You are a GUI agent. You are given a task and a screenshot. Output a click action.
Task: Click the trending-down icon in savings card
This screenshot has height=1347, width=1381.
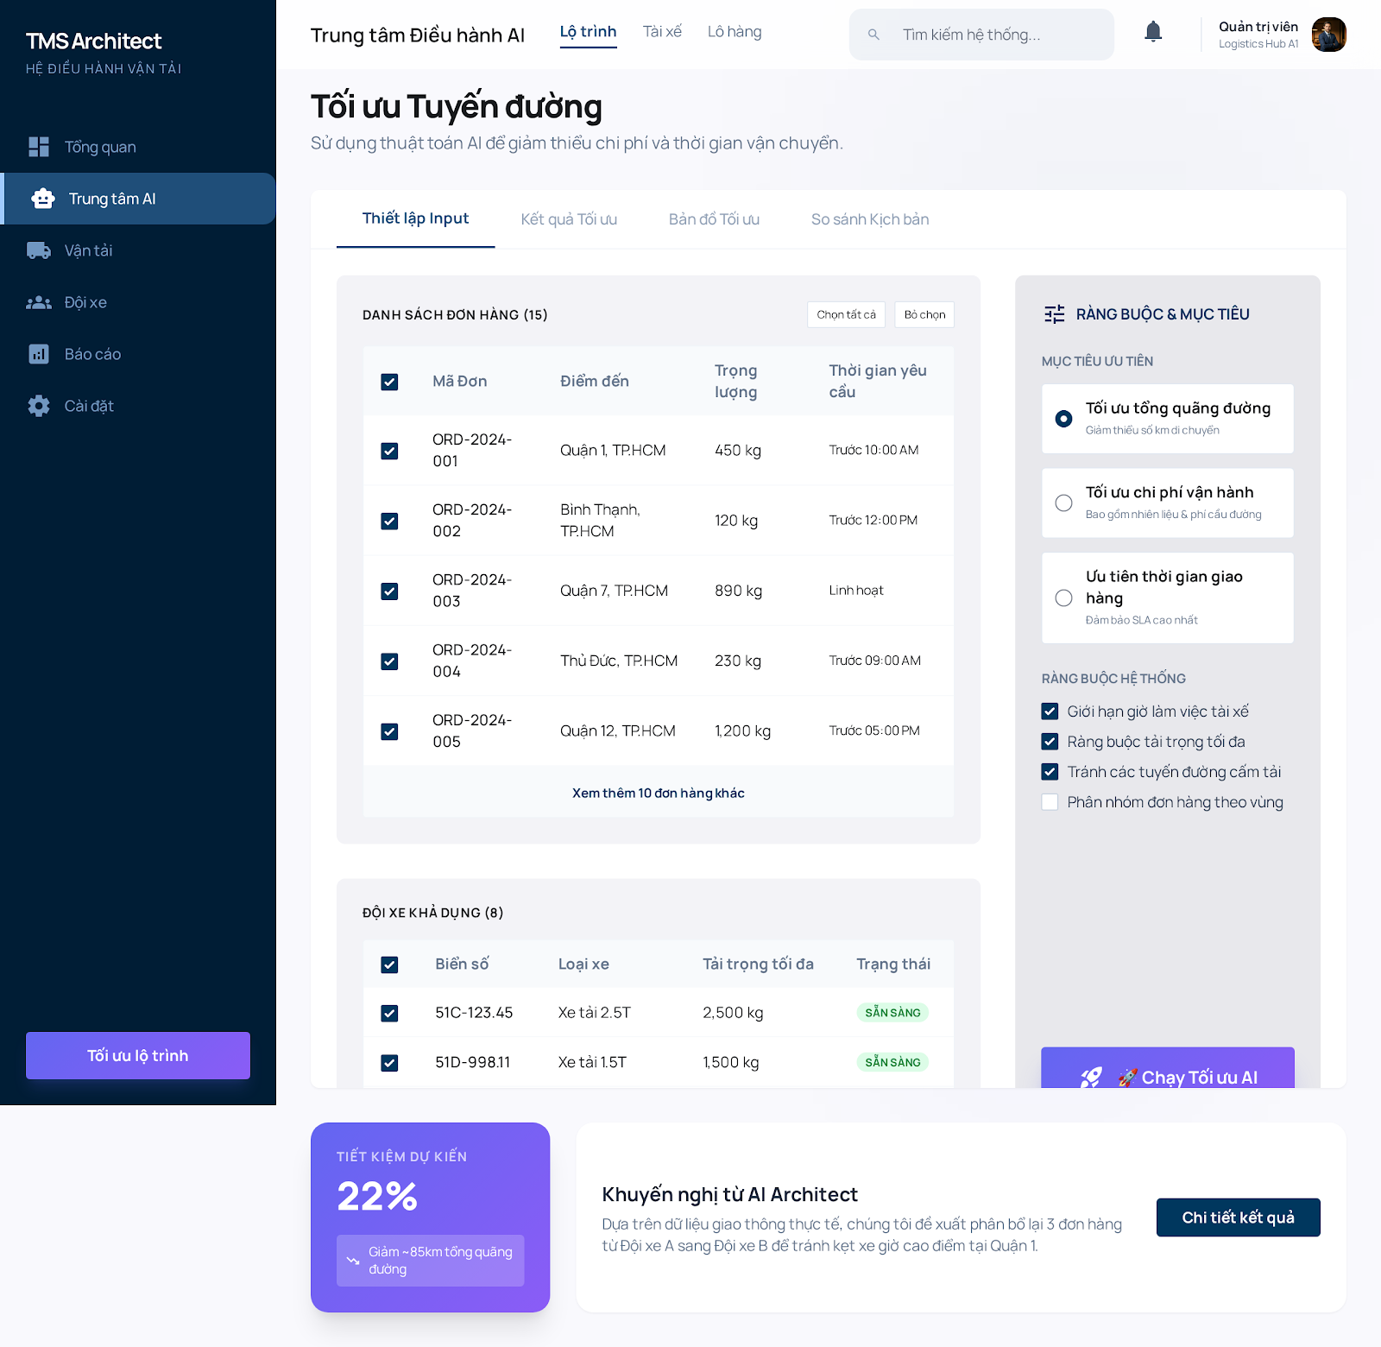[353, 1261]
